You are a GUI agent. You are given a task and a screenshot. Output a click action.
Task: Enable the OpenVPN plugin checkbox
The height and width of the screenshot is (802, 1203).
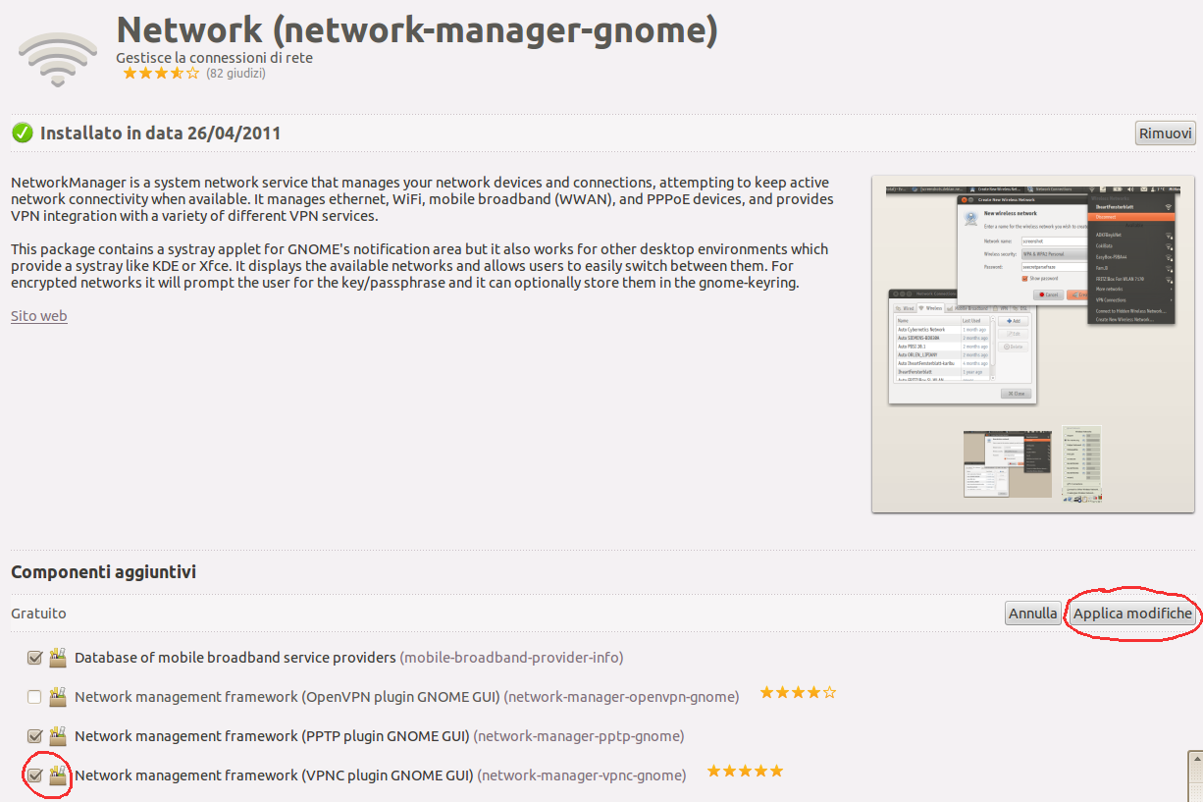click(x=35, y=697)
